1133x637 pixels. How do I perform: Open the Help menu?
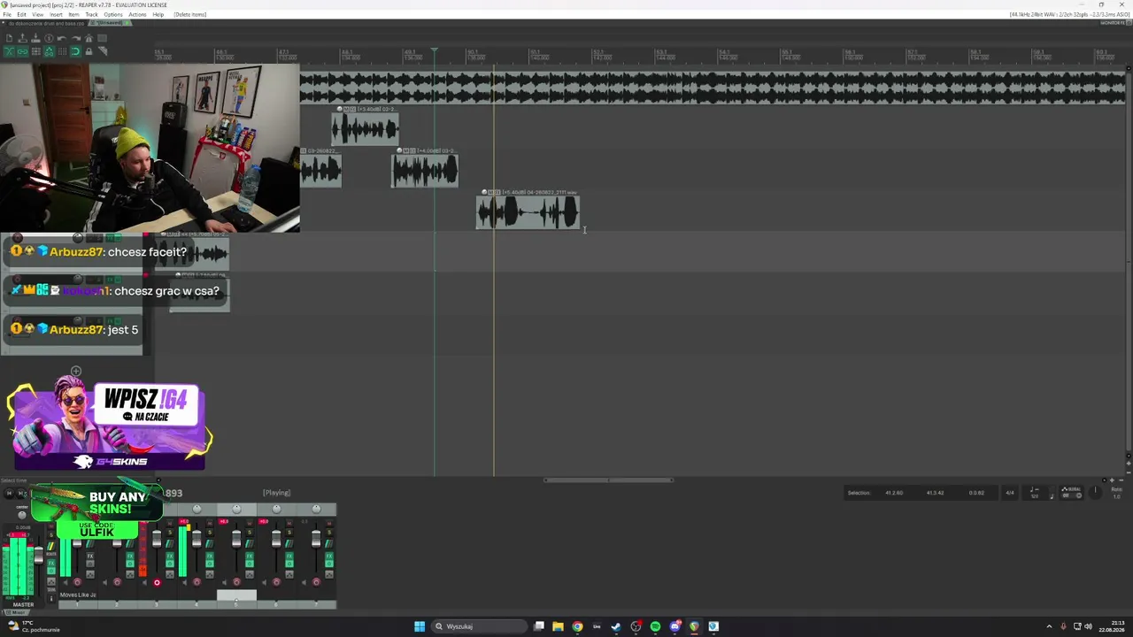coord(158,14)
